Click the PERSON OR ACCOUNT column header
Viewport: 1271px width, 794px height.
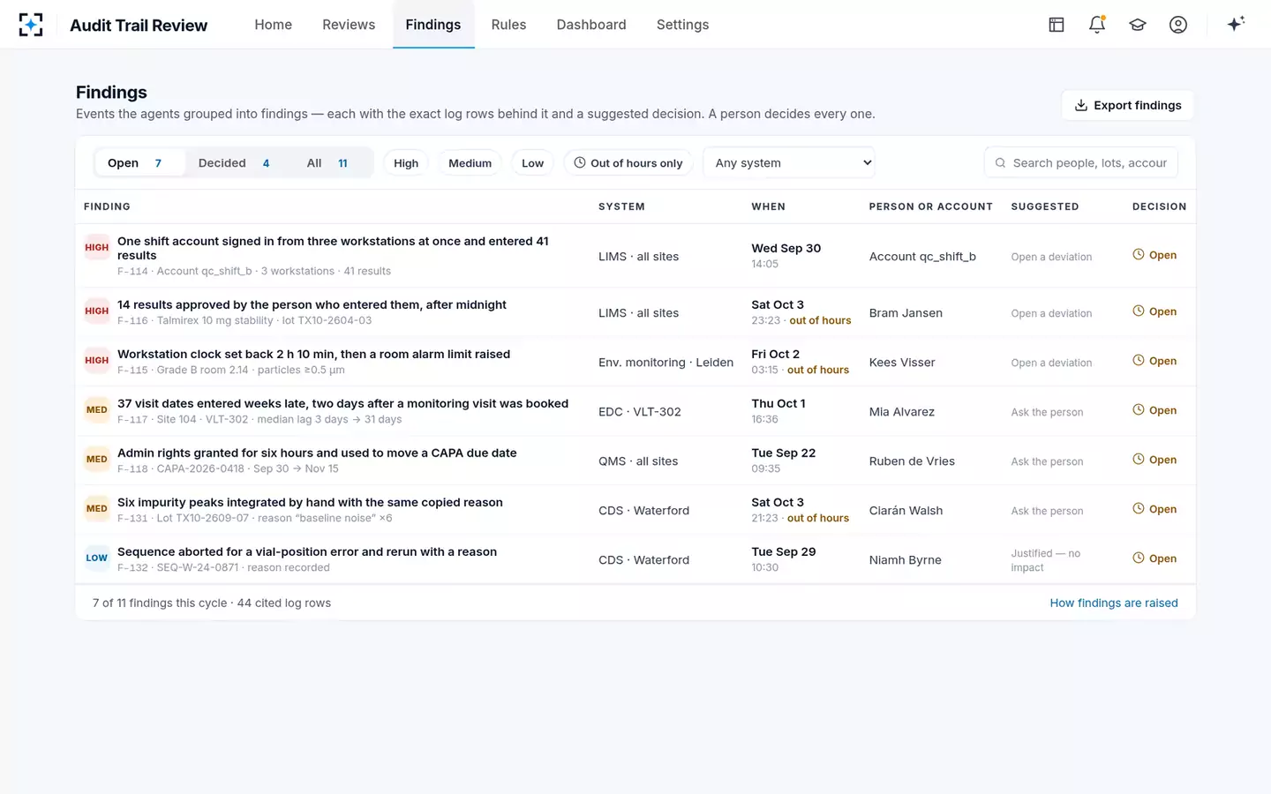pos(930,206)
